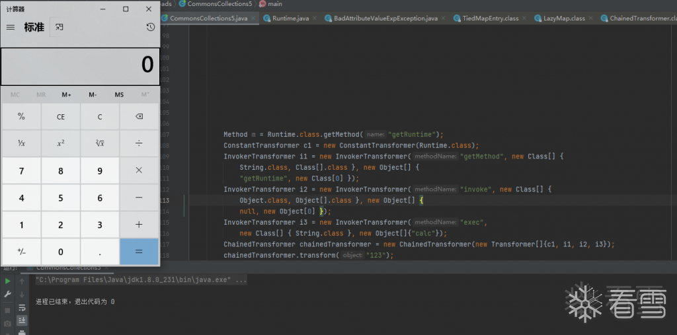Click digit 9 in Calculator

[100, 170]
